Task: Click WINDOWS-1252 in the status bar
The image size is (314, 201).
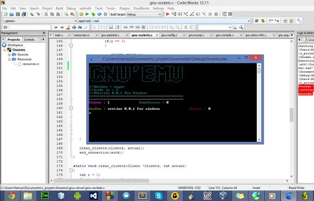Action: pyautogui.click(x=189, y=188)
